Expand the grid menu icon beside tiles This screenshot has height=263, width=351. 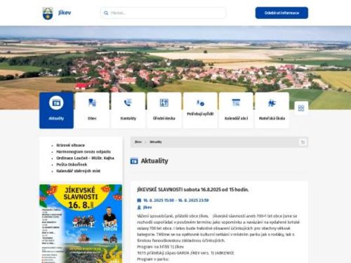(301, 108)
